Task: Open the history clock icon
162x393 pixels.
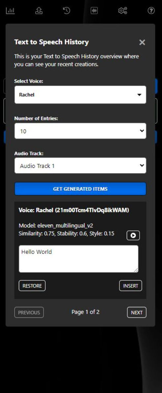Action: (66, 11)
